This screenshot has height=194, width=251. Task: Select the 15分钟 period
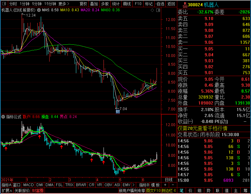(50, 4)
